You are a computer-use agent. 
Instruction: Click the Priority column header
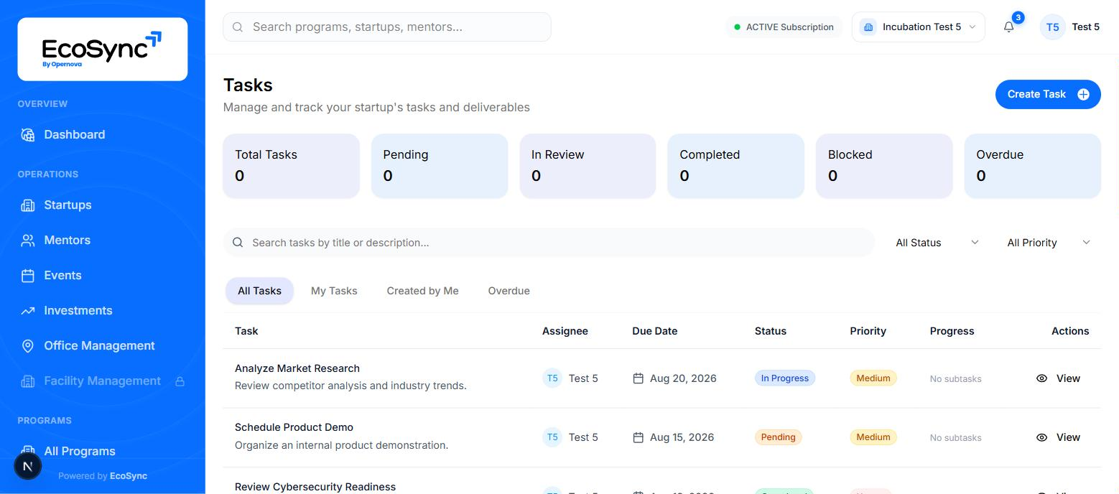pyautogui.click(x=868, y=331)
